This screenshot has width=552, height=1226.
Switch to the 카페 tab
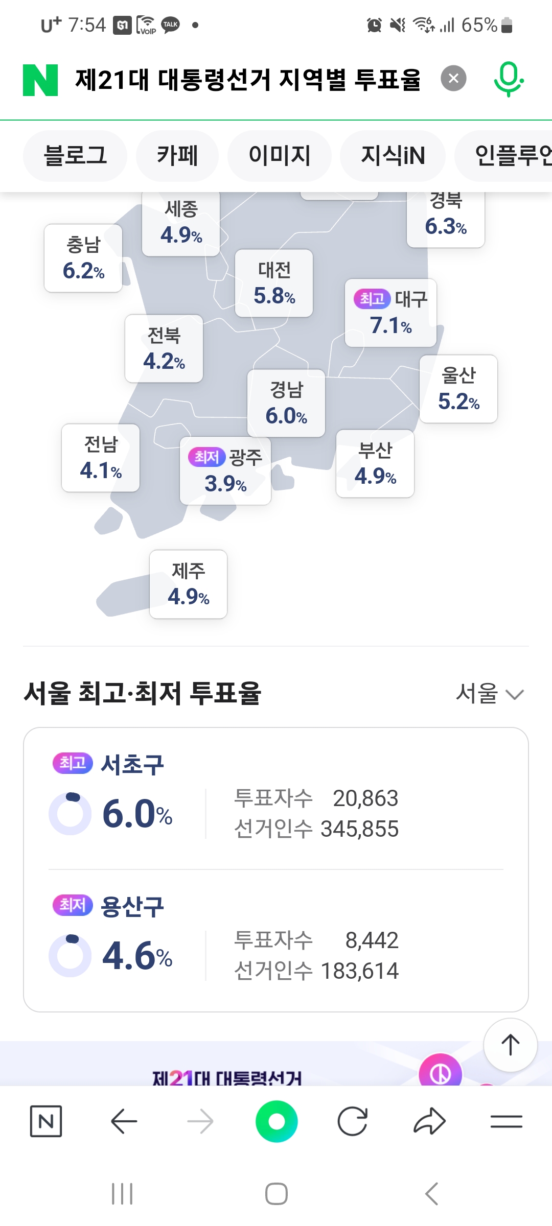177,156
